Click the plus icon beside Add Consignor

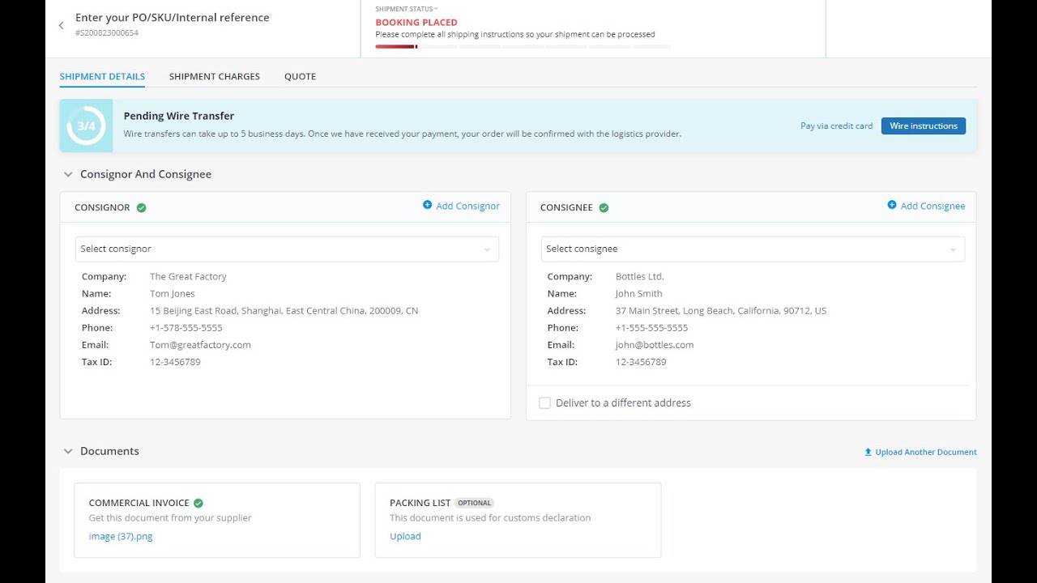[x=428, y=206]
